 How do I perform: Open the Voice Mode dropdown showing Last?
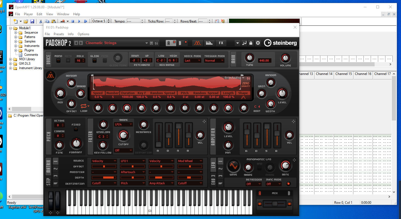192,61
